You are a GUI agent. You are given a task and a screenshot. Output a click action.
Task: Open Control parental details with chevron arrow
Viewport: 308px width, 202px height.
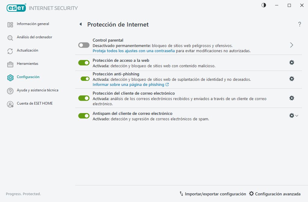coord(291,45)
